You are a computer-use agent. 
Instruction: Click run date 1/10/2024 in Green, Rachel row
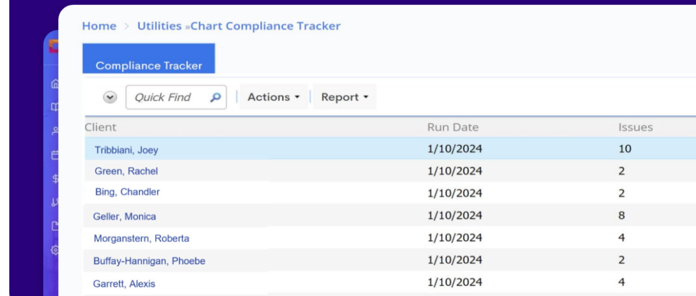point(455,171)
